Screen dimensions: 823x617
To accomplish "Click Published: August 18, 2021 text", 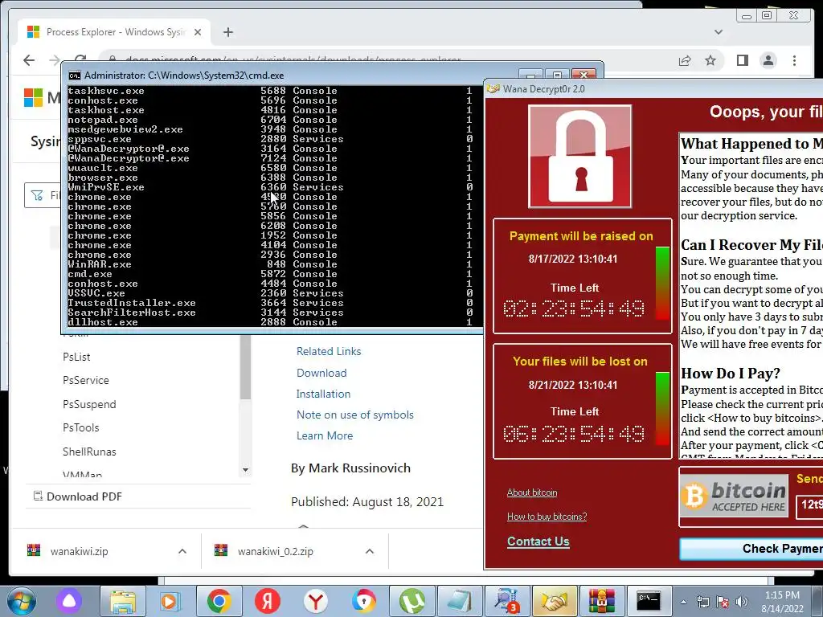I will [367, 501].
